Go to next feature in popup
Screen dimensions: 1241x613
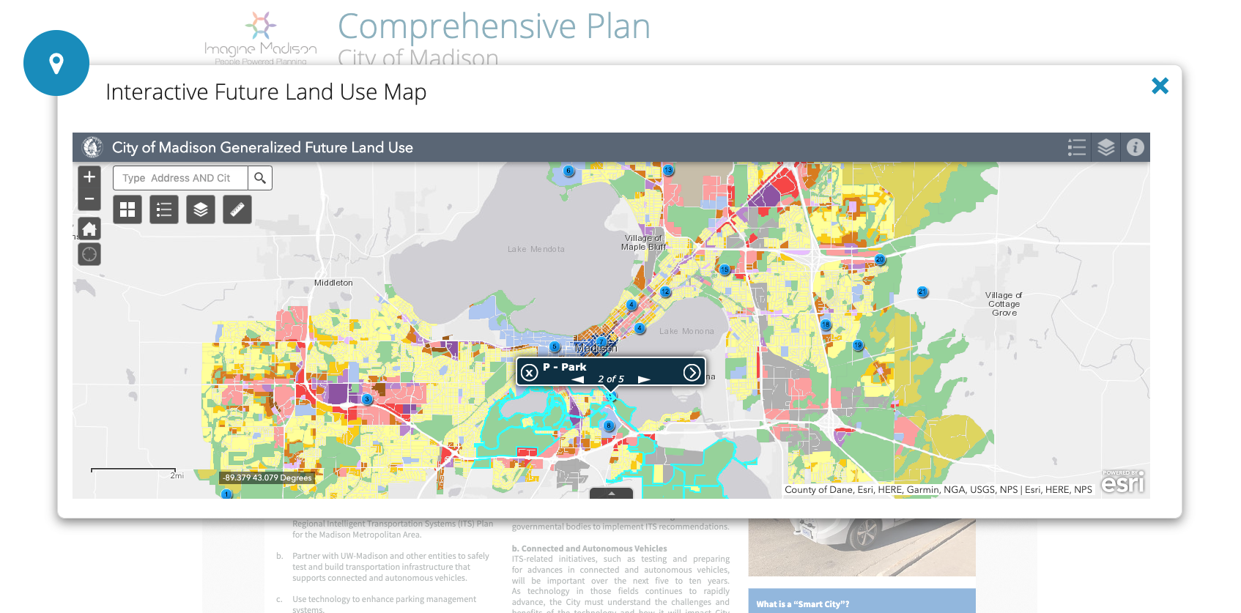pyautogui.click(x=644, y=379)
